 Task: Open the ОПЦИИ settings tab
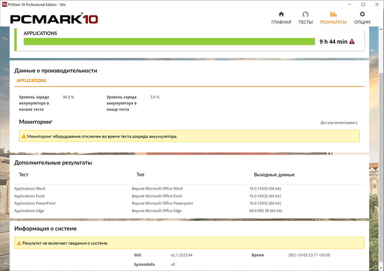(362, 18)
